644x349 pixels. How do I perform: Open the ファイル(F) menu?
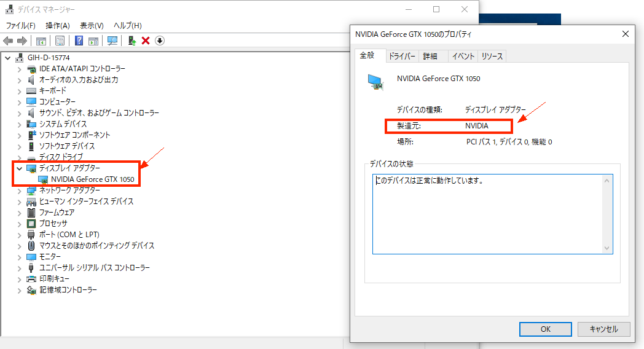20,25
